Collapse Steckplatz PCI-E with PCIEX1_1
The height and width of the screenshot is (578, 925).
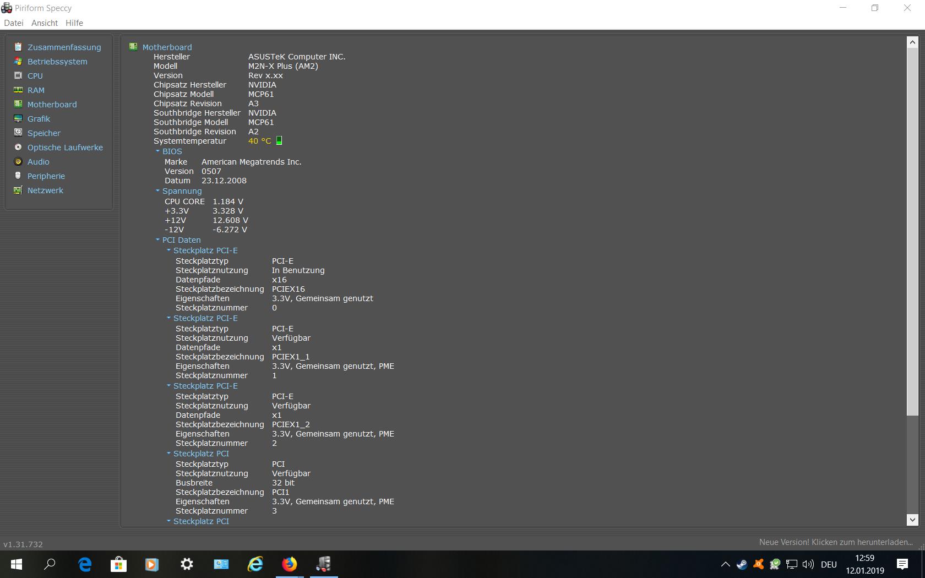tap(168, 318)
